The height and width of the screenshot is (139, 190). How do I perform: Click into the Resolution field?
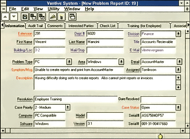point(76,99)
